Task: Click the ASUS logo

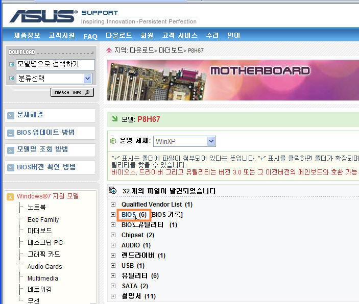Action: [x=43, y=16]
